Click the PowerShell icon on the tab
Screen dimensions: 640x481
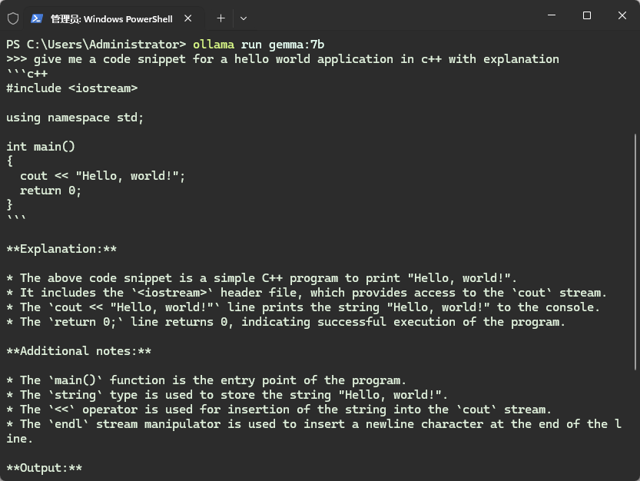click(36, 18)
